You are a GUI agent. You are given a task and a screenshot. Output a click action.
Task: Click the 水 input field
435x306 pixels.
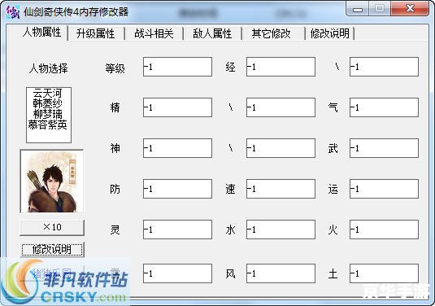(281, 229)
